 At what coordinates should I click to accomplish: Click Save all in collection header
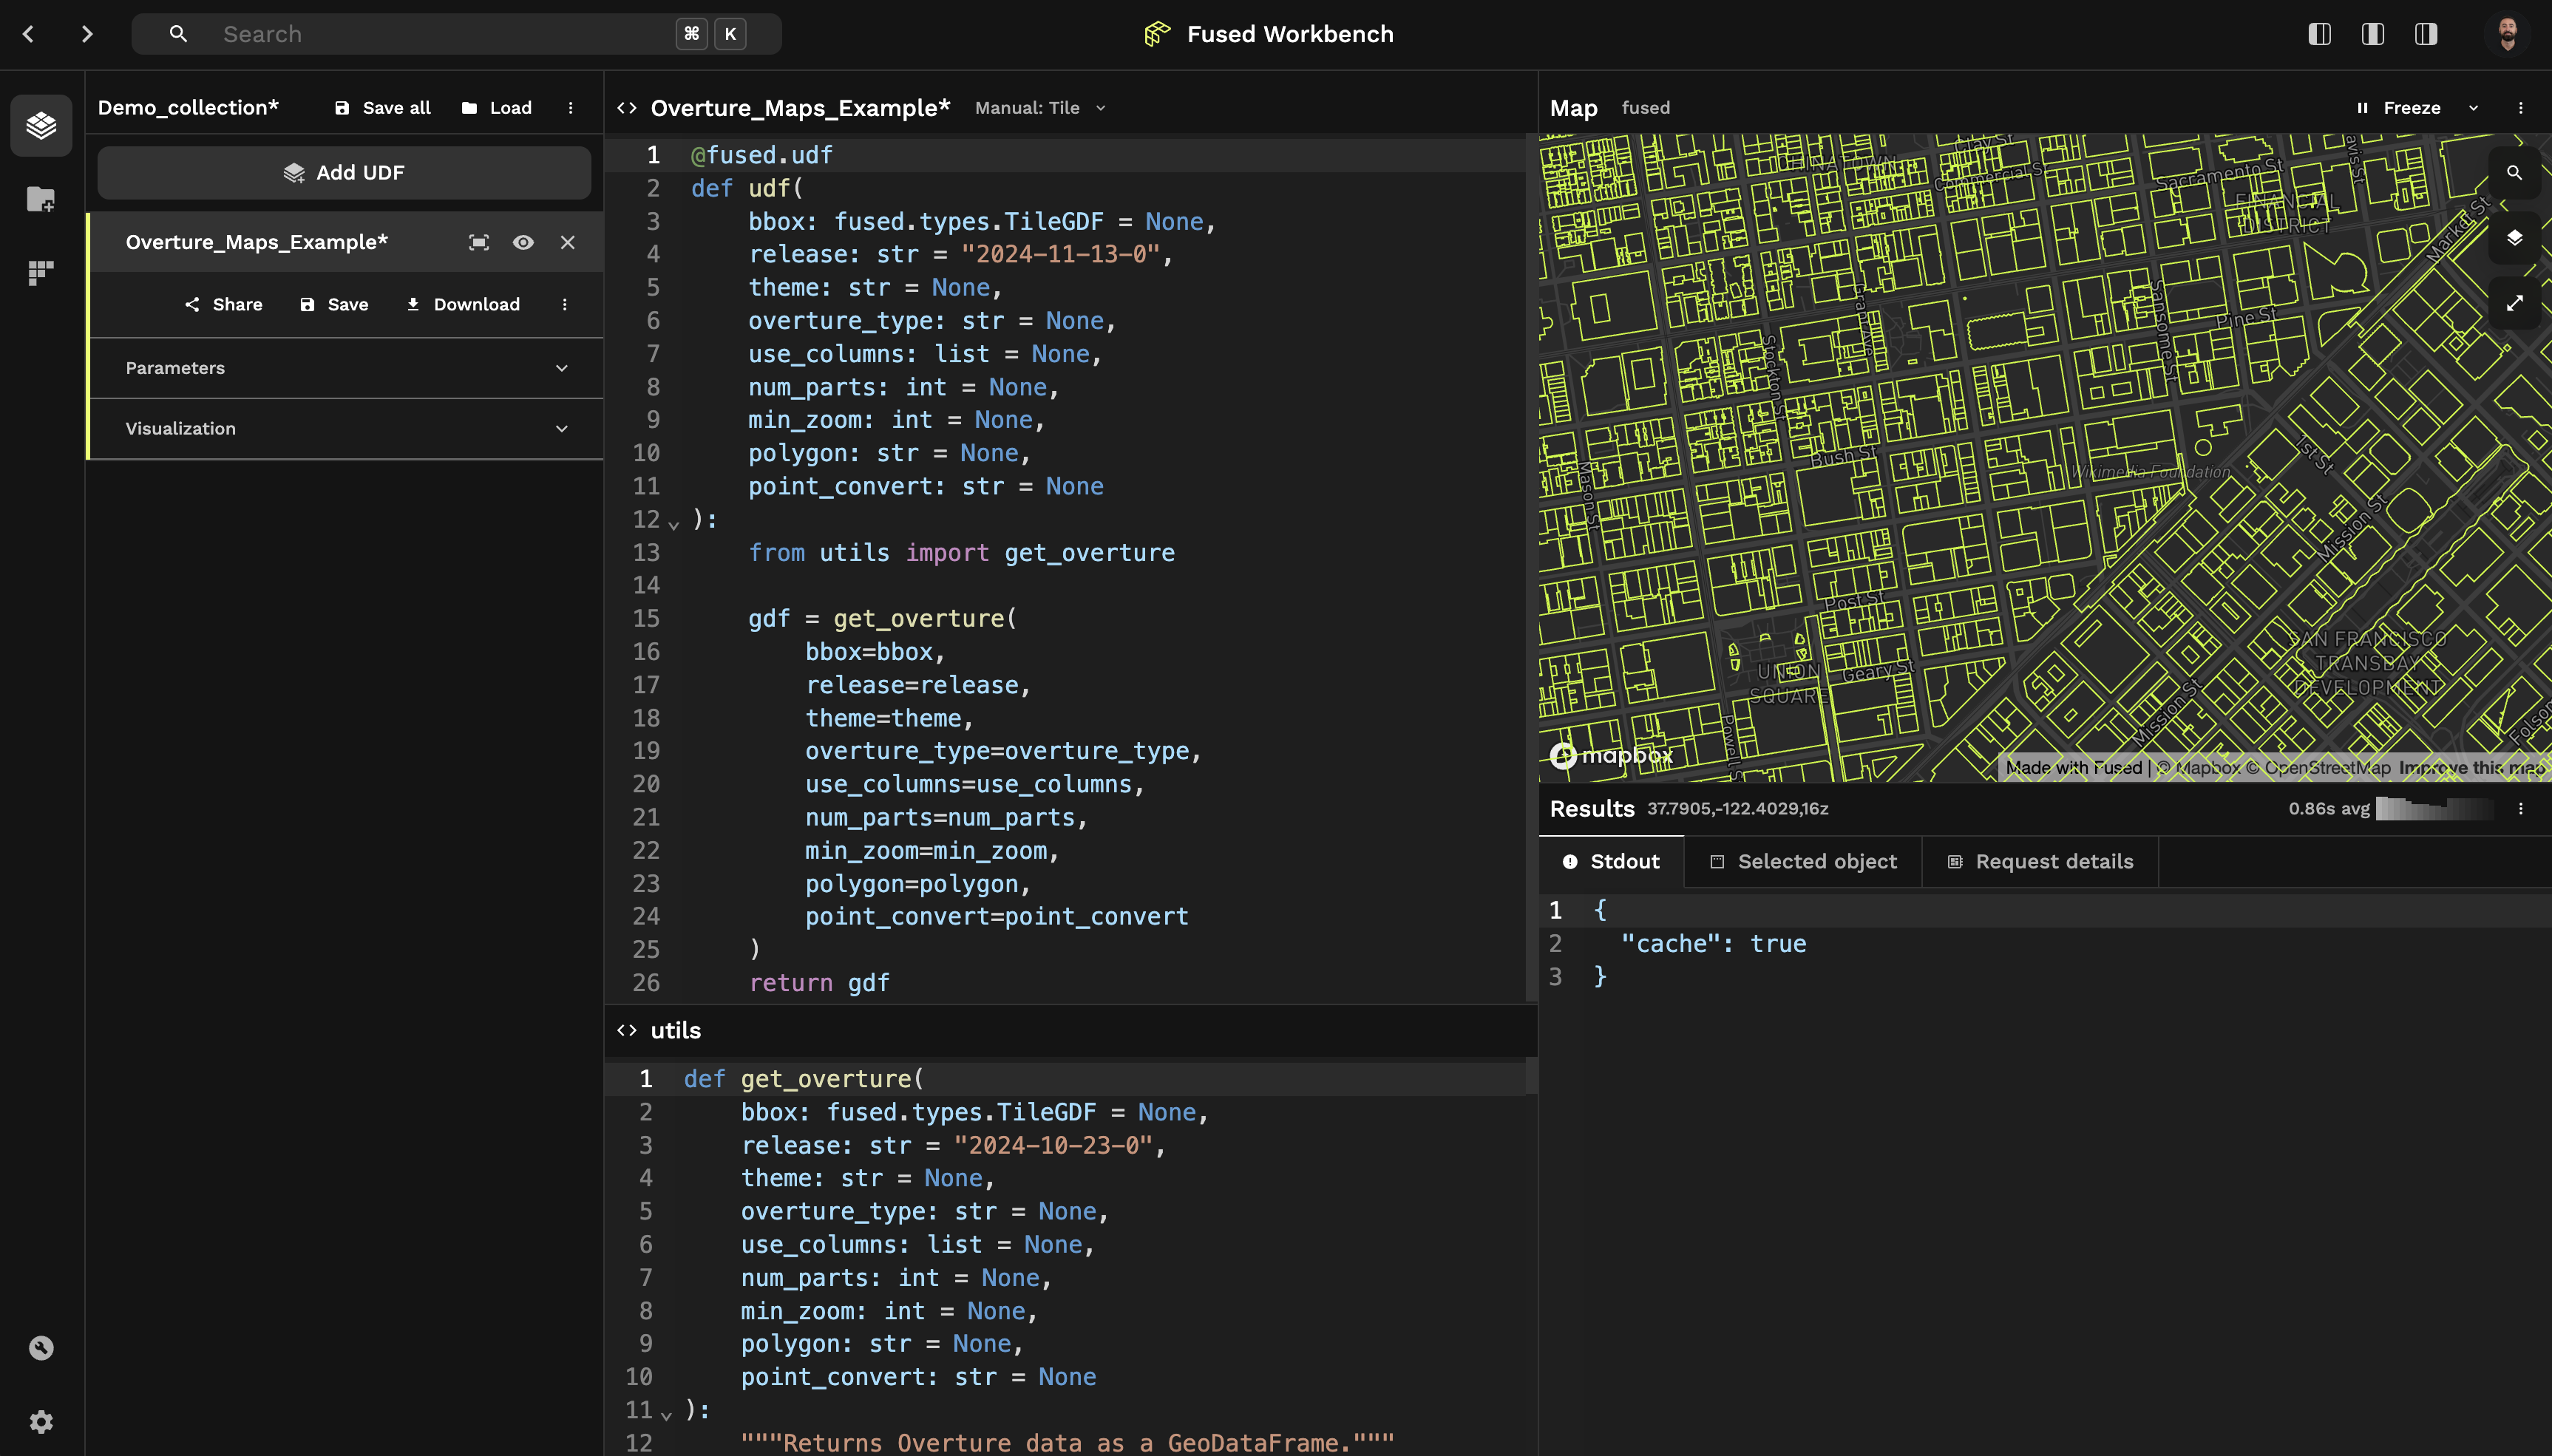click(x=383, y=108)
